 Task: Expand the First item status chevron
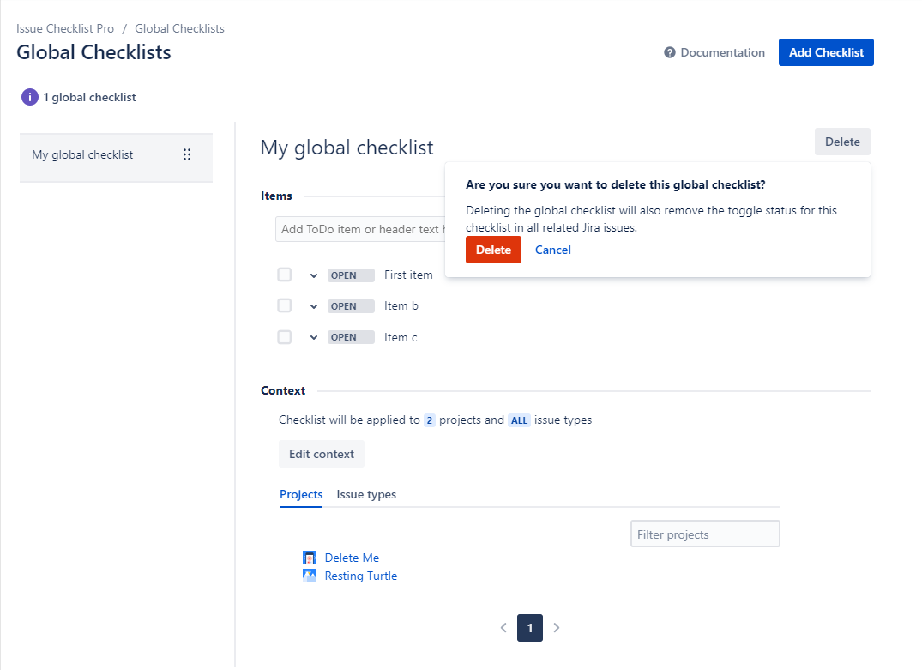(314, 275)
